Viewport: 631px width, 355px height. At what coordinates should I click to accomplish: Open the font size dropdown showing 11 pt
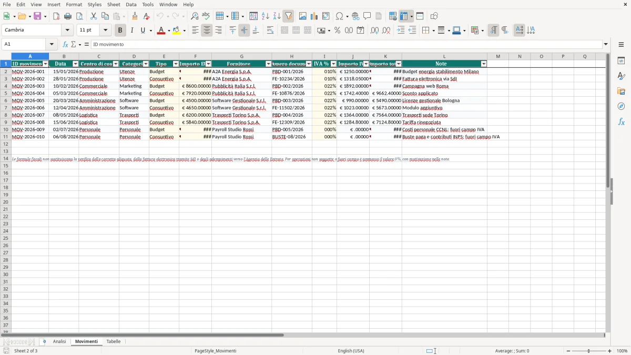(105, 31)
